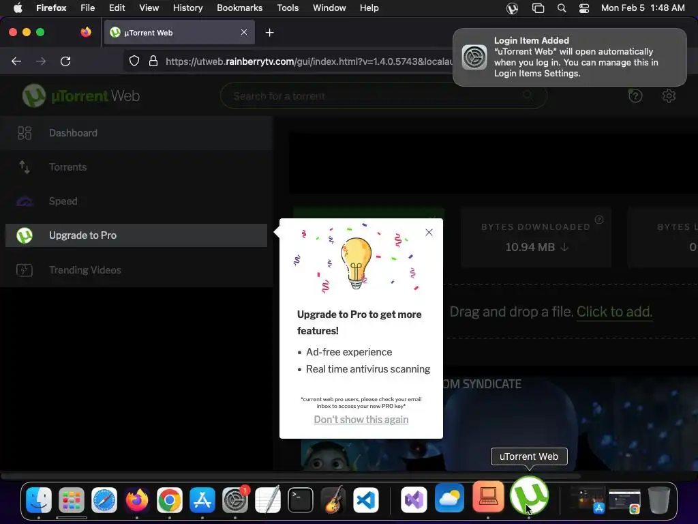Screen dimensions: 698x524
Task: Open Finder from the dock
Action: pyautogui.click(x=39, y=500)
